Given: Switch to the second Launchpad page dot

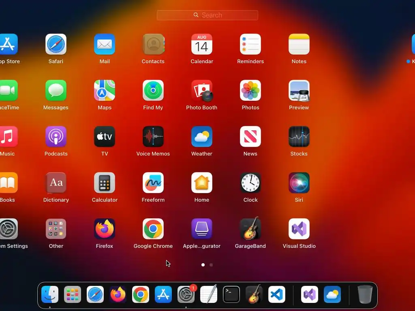Looking at the screenshot, I should tap(211, 265).
